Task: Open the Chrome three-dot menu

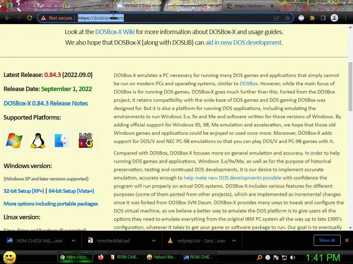Action: (x=345, y=18)
